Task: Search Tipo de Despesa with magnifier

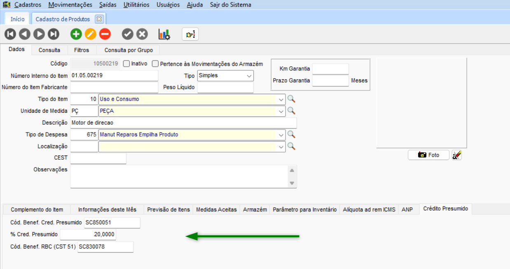Action: tap(291, 134)
